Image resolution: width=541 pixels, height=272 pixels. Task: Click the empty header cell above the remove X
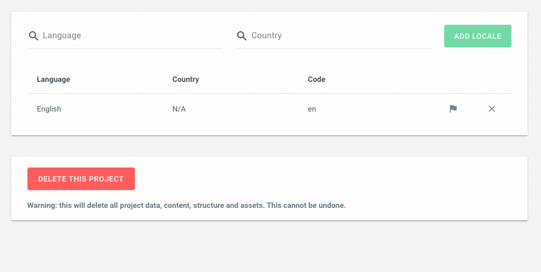click(492, 79)
